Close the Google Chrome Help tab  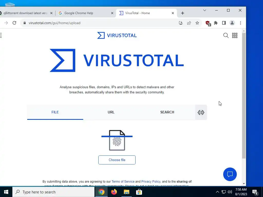click(112, 13)
